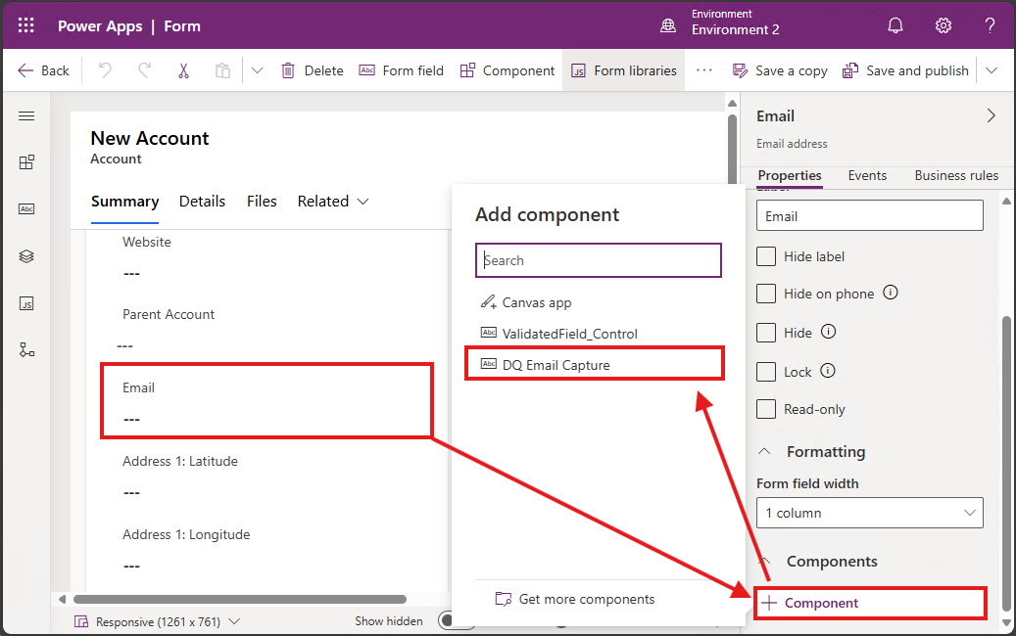Viewport: 1016px width, 636px height.
Task: Switch to the Details form tab
Action: tap(202, 202)
